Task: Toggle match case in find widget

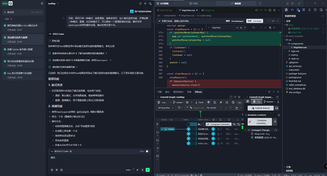Action: 237,28
